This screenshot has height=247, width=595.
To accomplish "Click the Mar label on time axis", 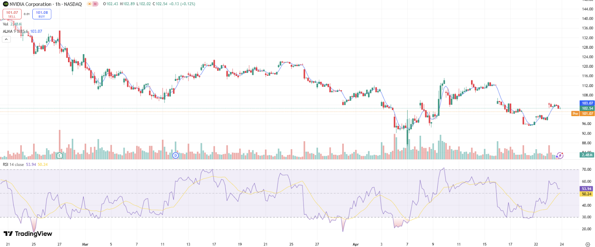I will (x=85, y=244).
